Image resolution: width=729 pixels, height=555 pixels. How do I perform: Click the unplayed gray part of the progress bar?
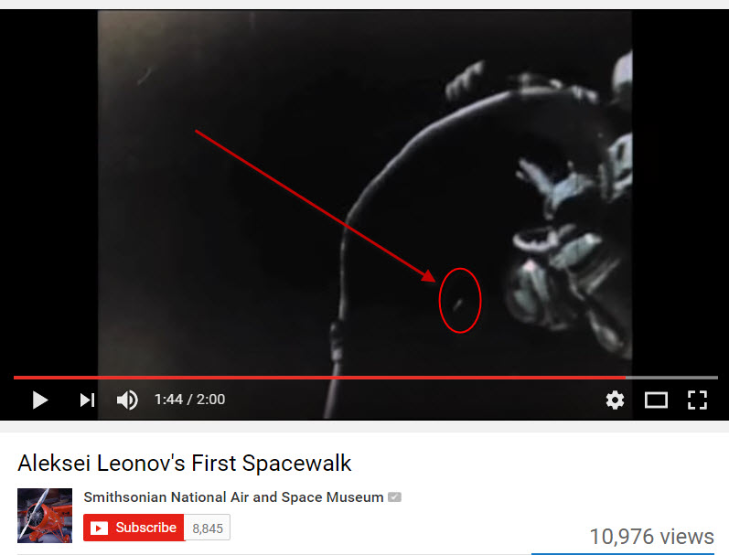pyautogui.click(x=671, y=378)
